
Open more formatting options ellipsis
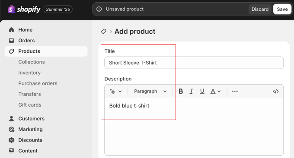(235, 91)
